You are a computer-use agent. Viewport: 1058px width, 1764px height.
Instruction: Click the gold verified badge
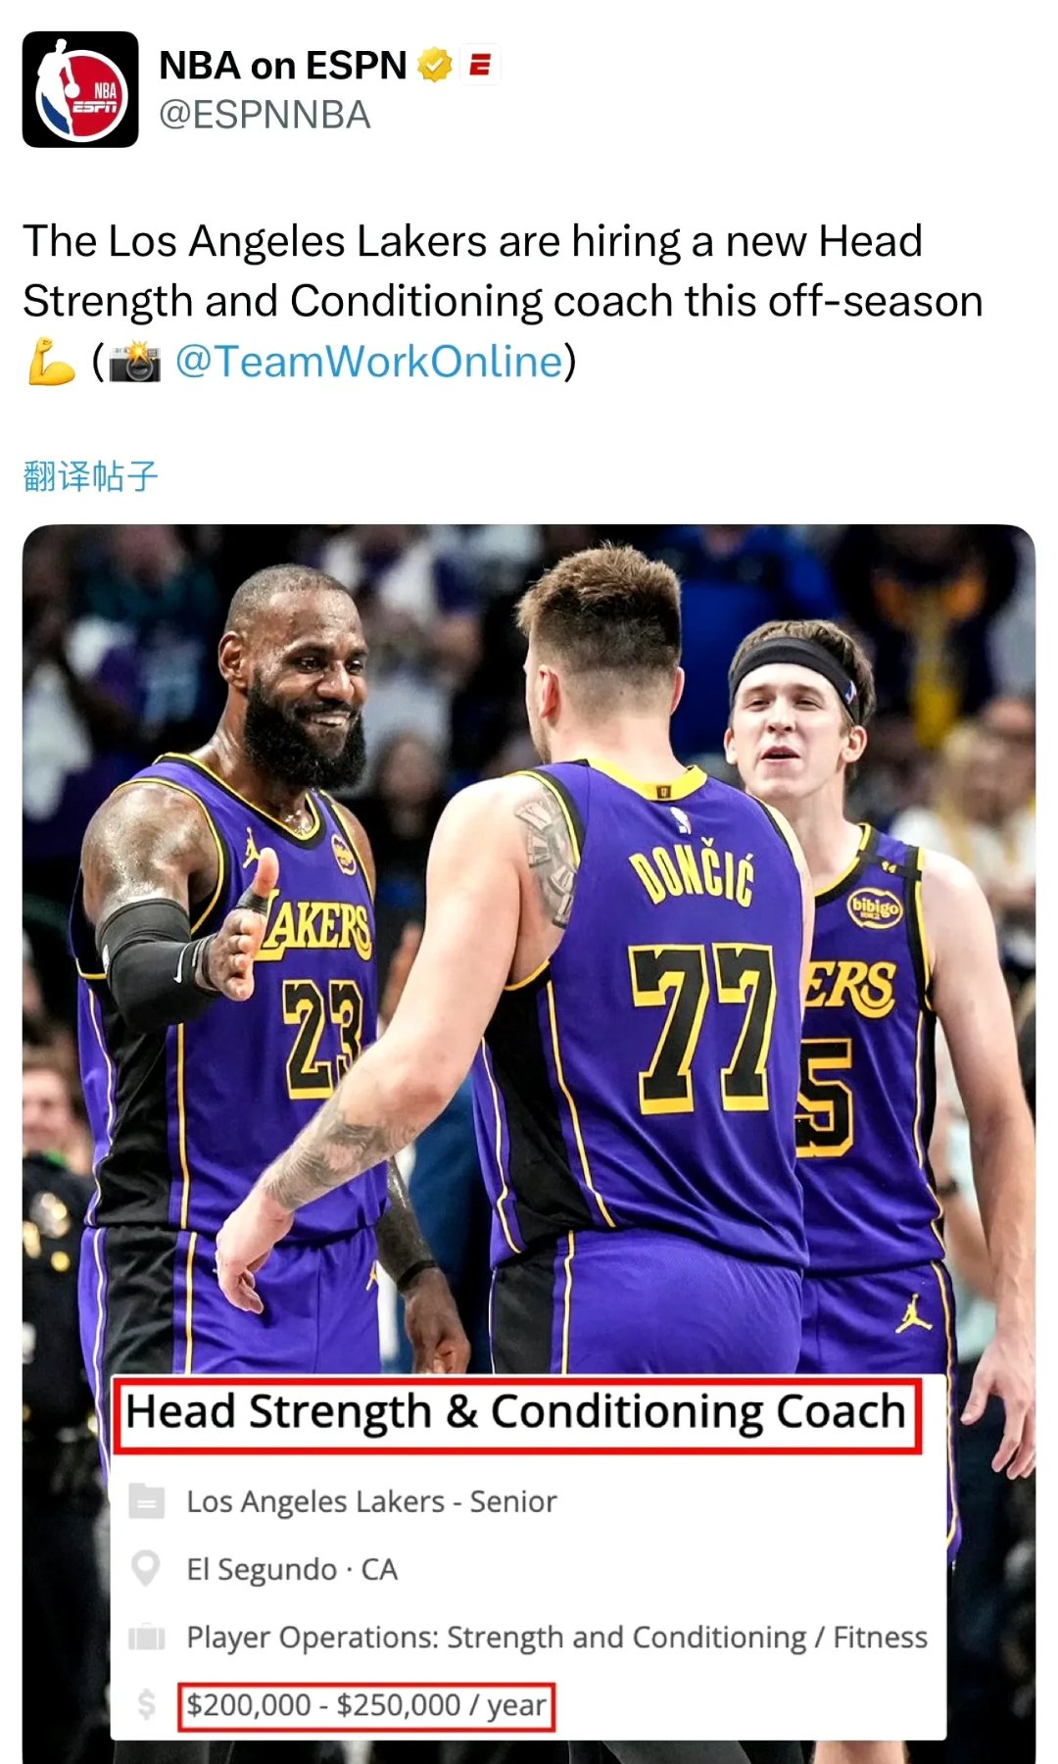[x=435, y=66]
